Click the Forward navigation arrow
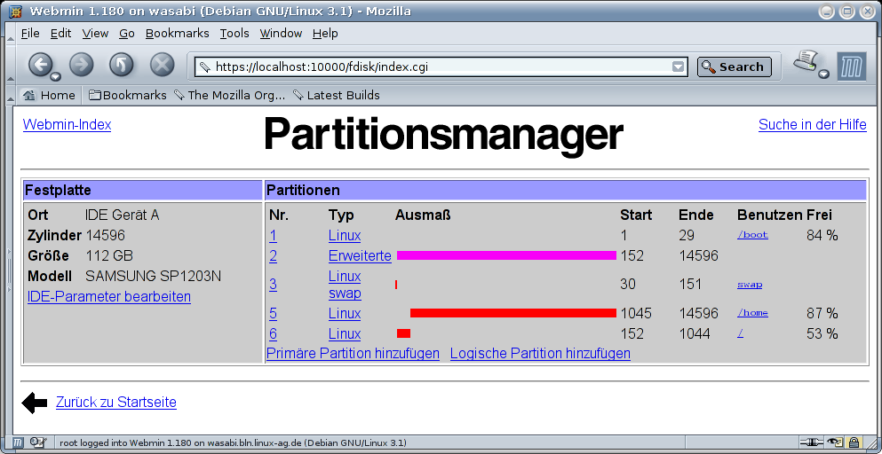Viewport: 882px width, 454px height. 82,66
